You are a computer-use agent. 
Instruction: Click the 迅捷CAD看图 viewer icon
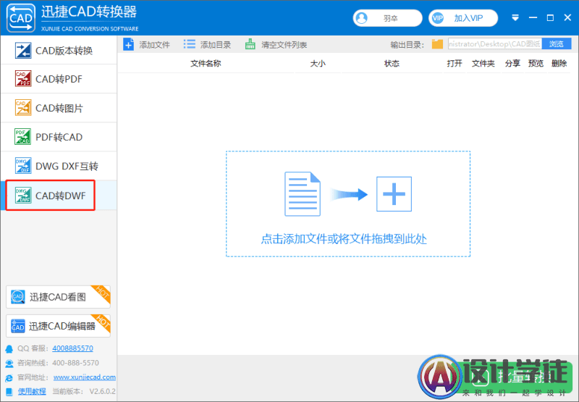click(17, 297)
